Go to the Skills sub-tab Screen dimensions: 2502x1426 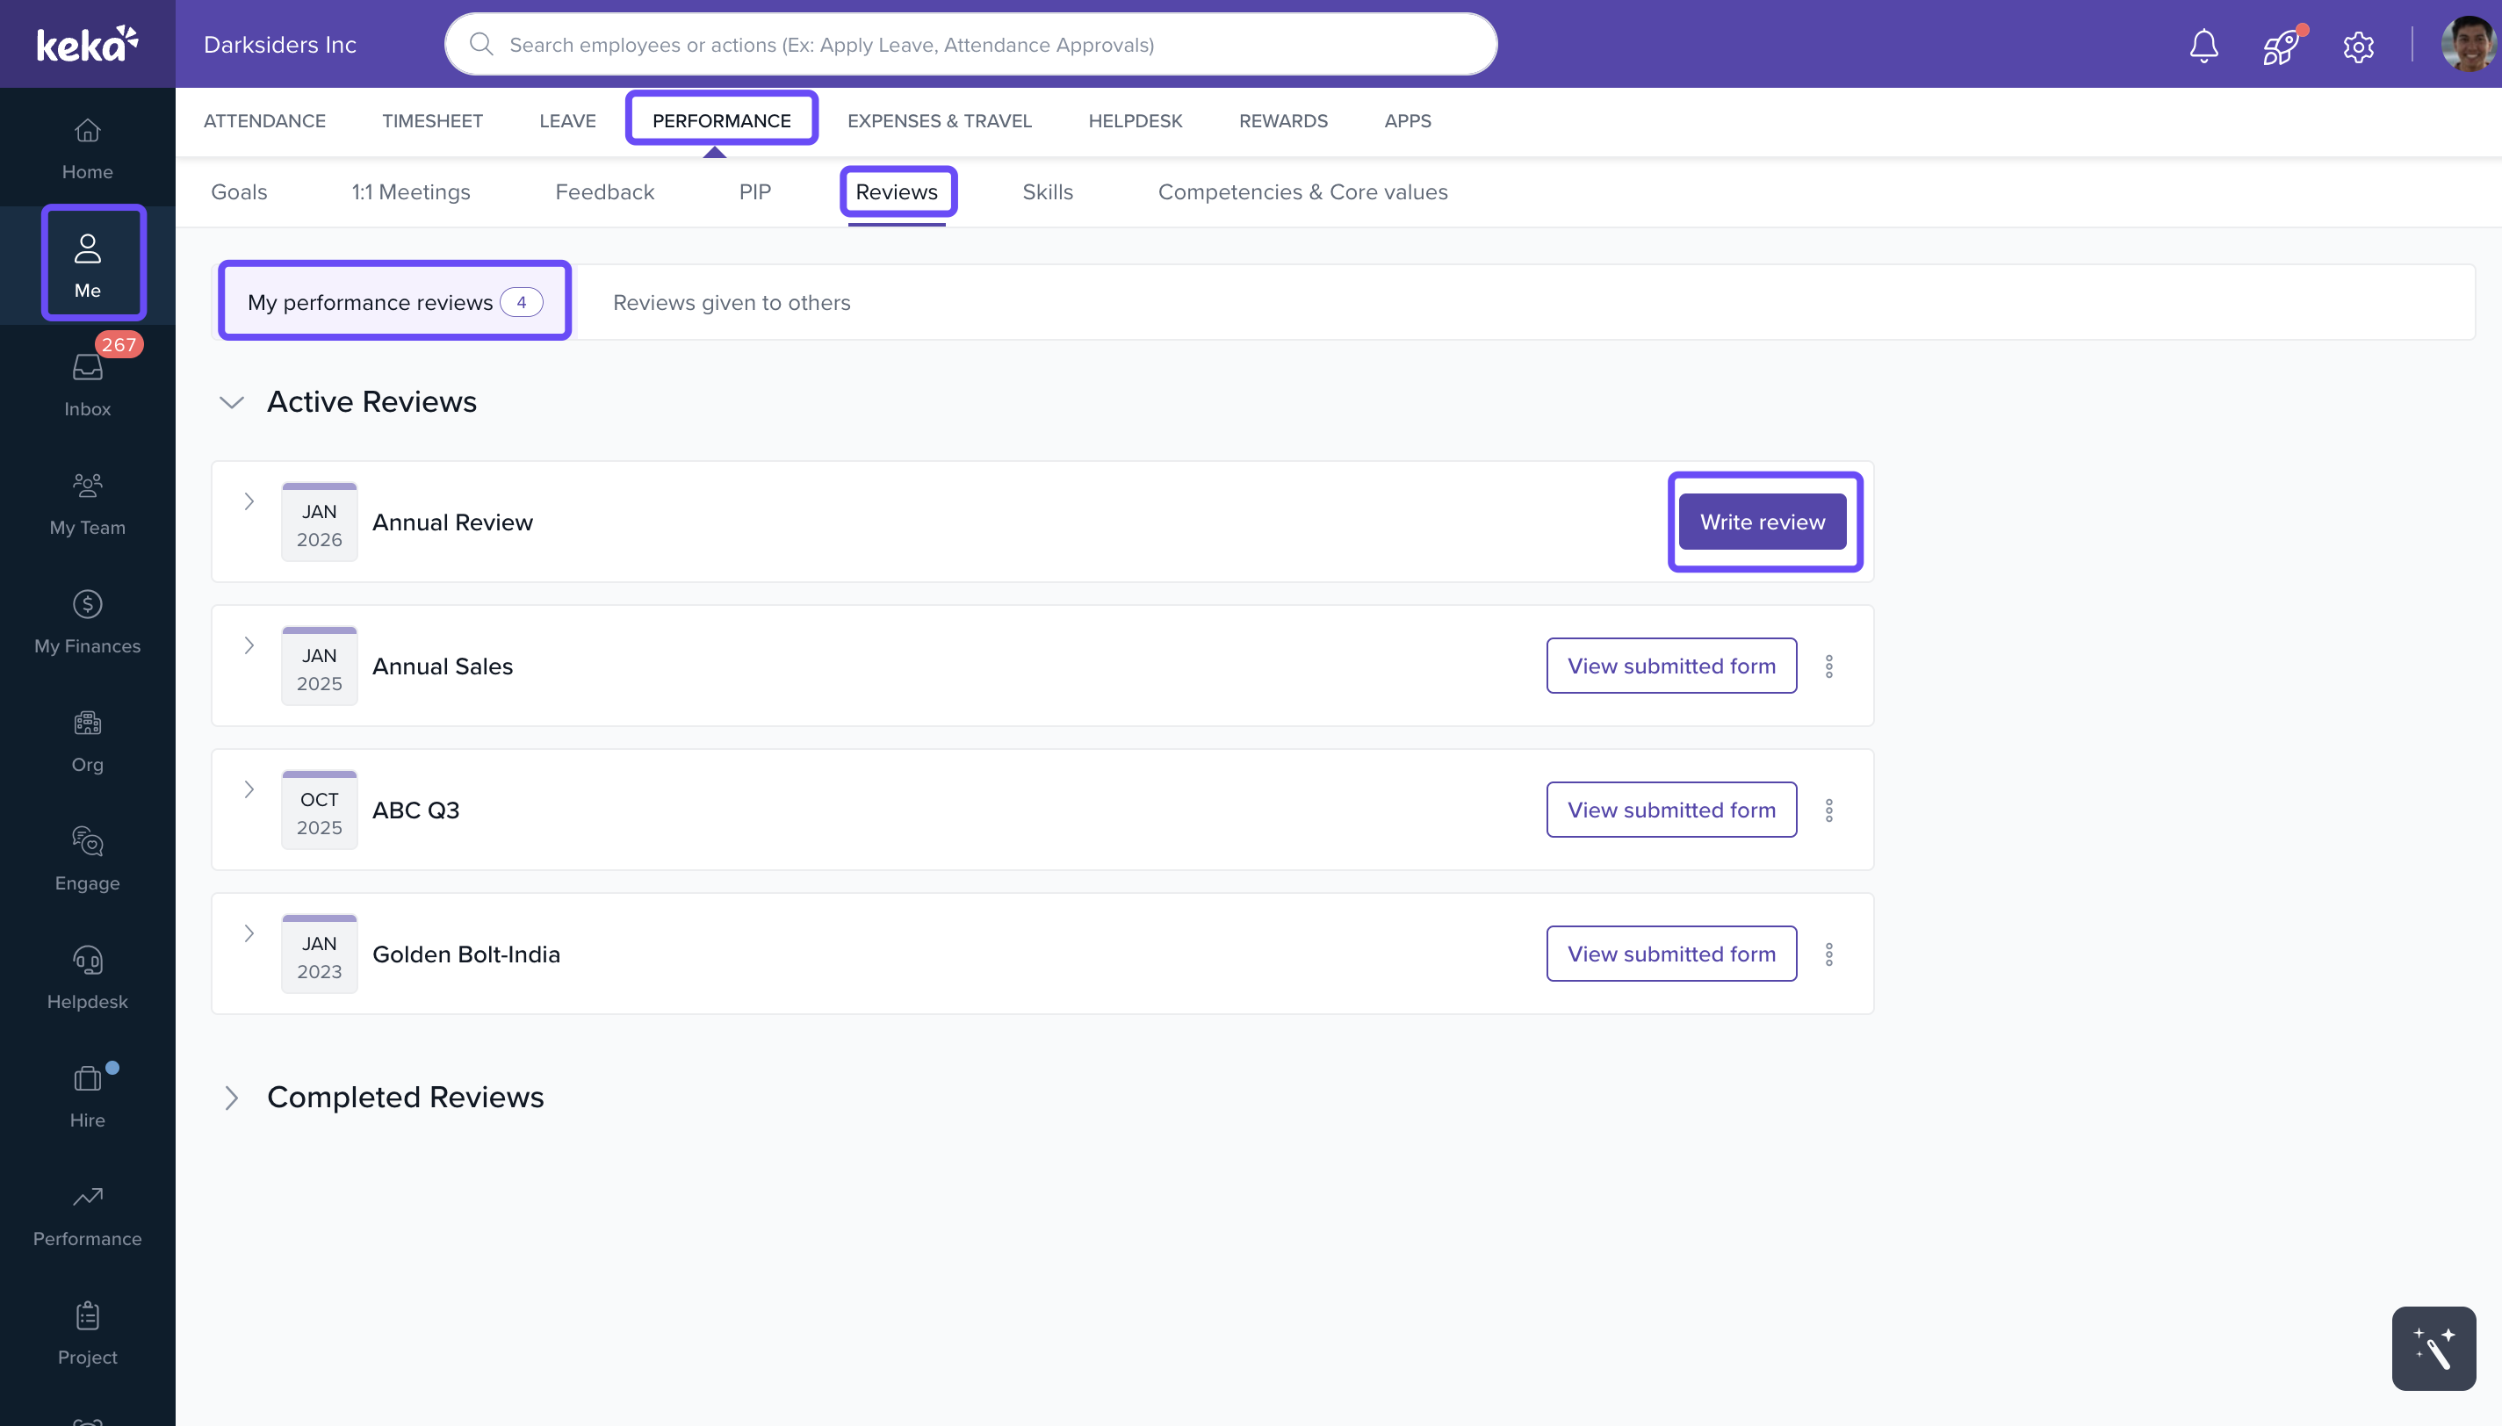[1048, 192]
